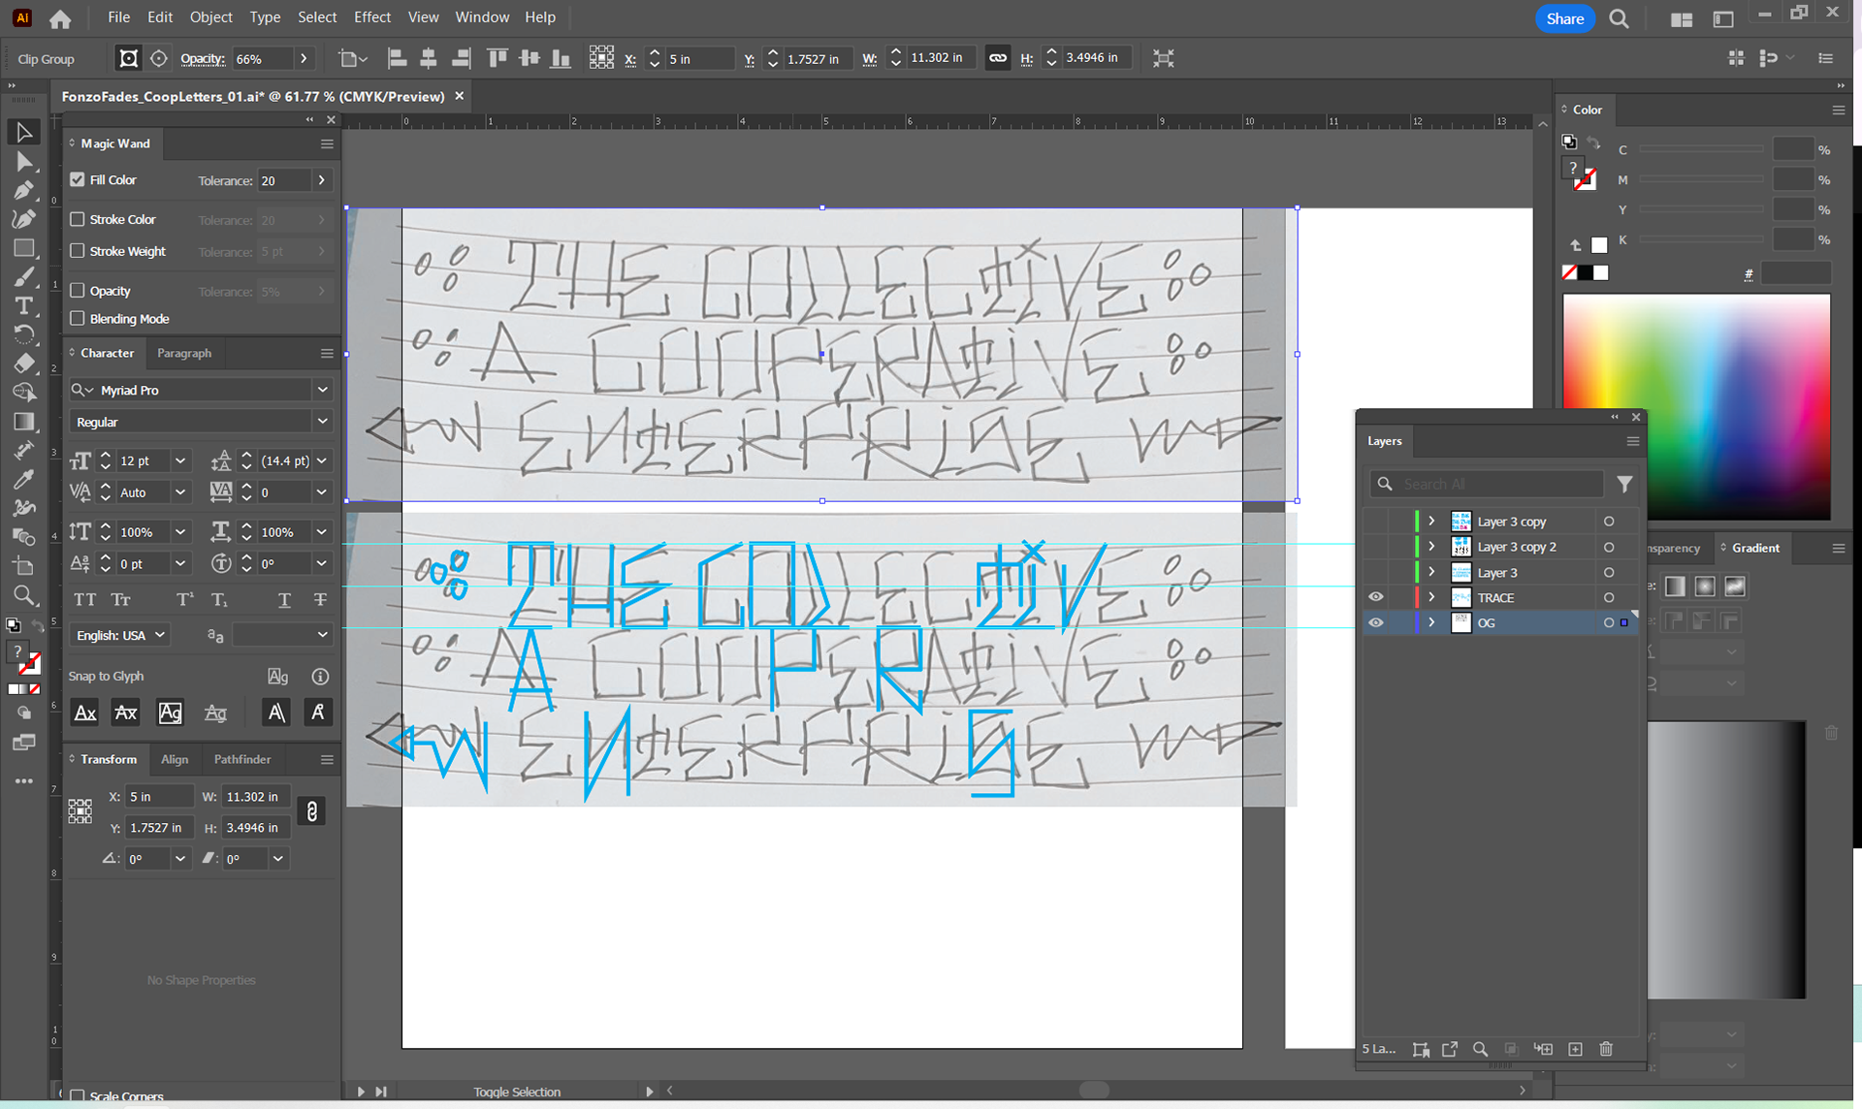Switch to the Pathfinder tab

242,759
